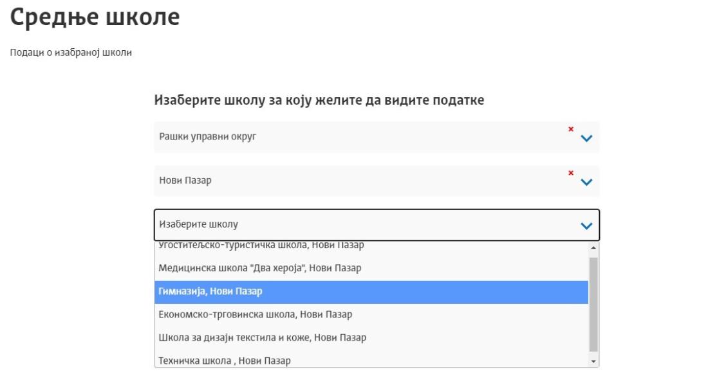The height and width of the screenshot is (376, 708).
Task: Expand the Нови Пазар dropdown chevron
Action: tap(586, 182)
